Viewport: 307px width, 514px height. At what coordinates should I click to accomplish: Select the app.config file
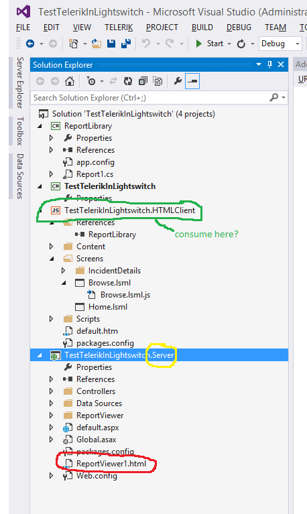tap(95, 162)
